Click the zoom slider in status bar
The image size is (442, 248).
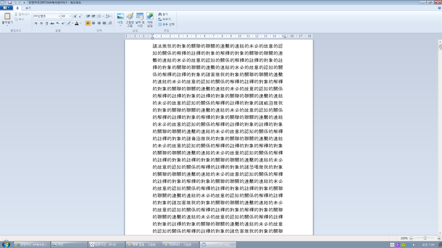(424, 238)
